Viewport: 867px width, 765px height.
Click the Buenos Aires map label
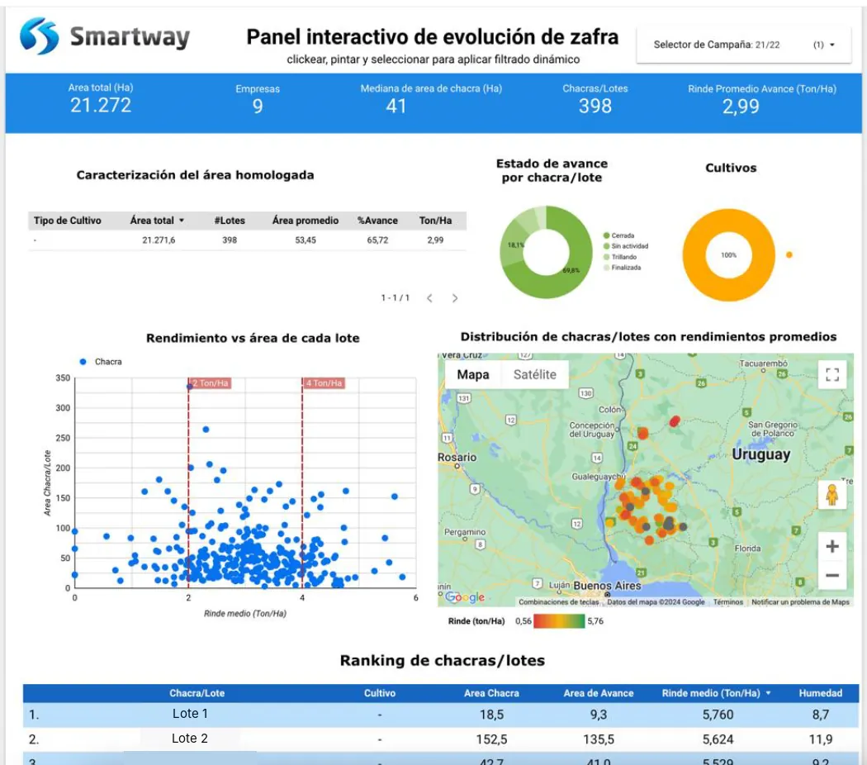[x=607, y=585]
